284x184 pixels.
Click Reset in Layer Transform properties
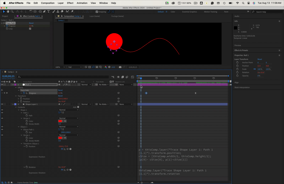click(260, 59)
